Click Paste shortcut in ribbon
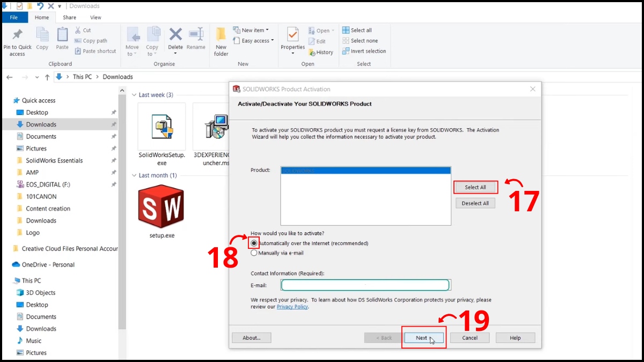644x362 pixels. [x=96, y=51]
